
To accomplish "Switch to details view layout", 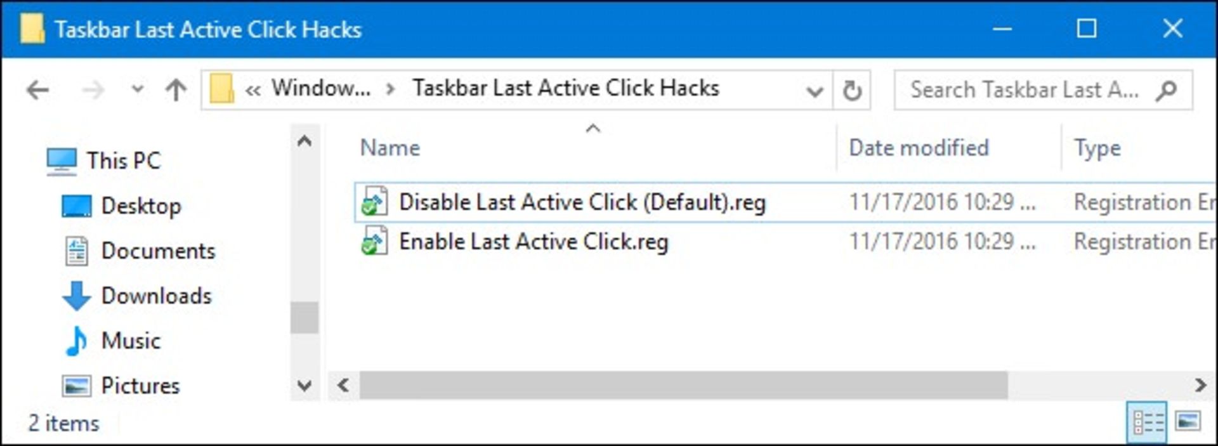I will (x=1148, y=421).
